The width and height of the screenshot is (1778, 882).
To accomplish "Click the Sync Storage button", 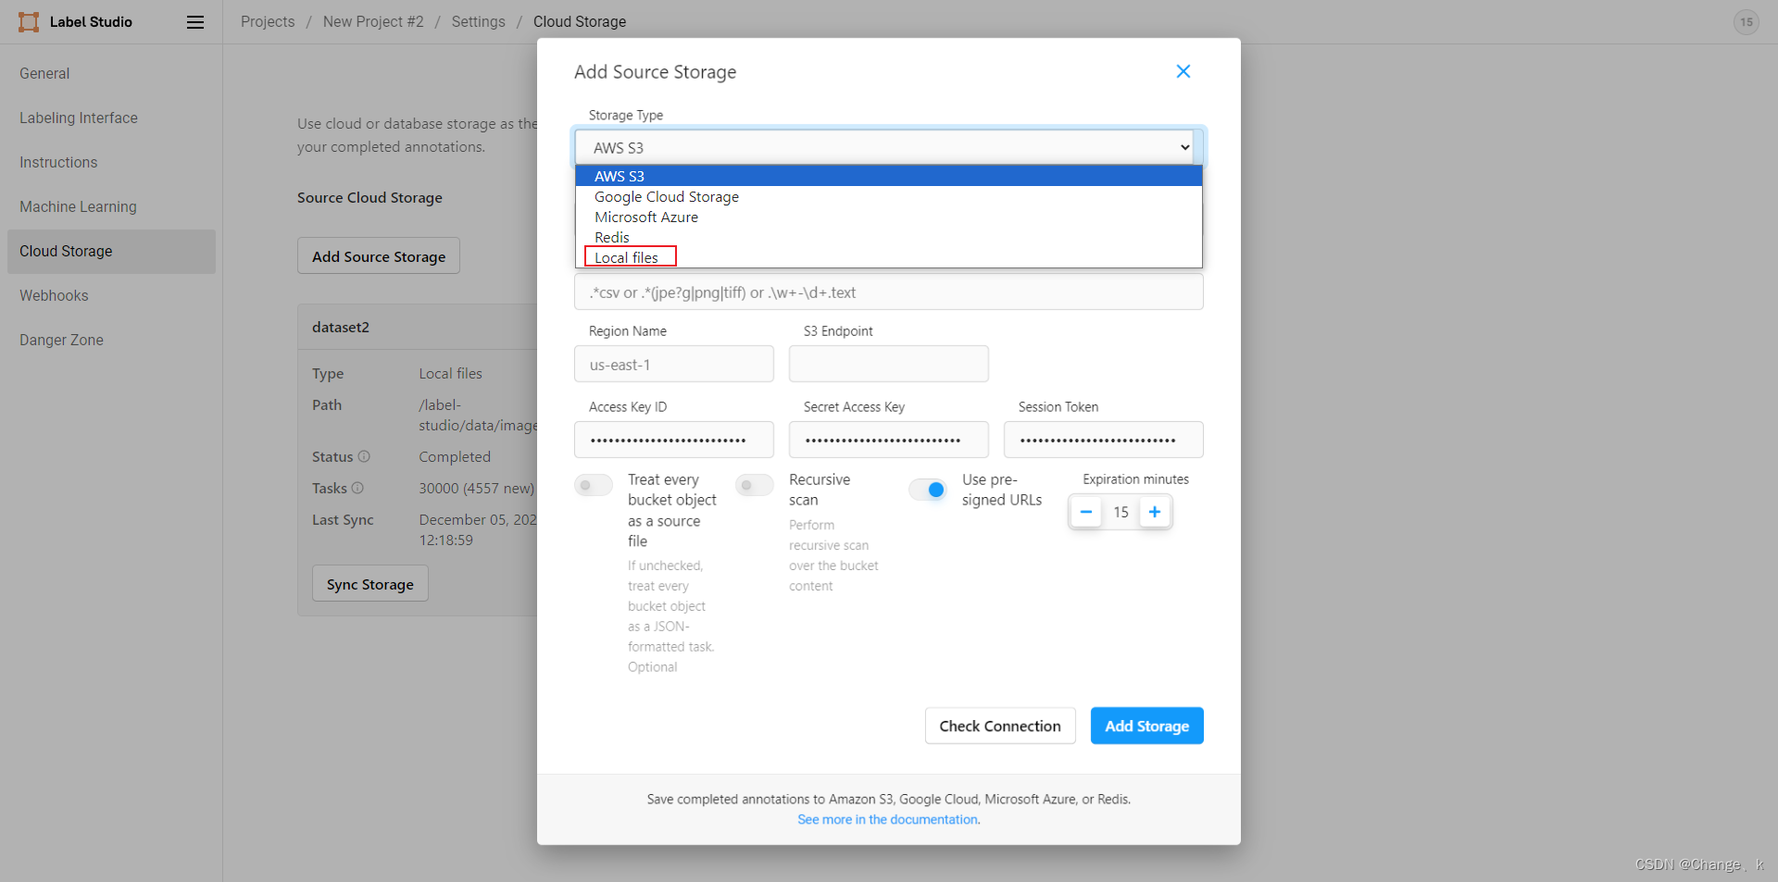I will click(x=369, y=584).
